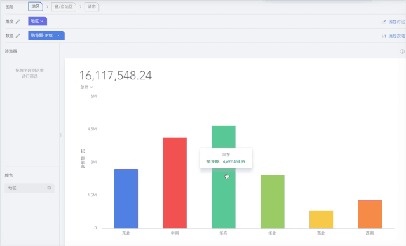Click the 添加次轴 link
Viewport: 406px width, 246px height.
click(396, 36)
